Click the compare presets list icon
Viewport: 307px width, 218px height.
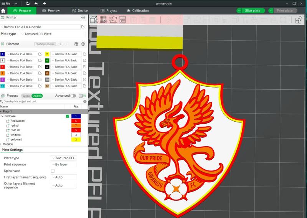80,96
